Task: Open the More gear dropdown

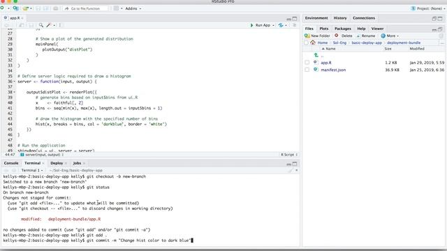Action: point(390,36)
